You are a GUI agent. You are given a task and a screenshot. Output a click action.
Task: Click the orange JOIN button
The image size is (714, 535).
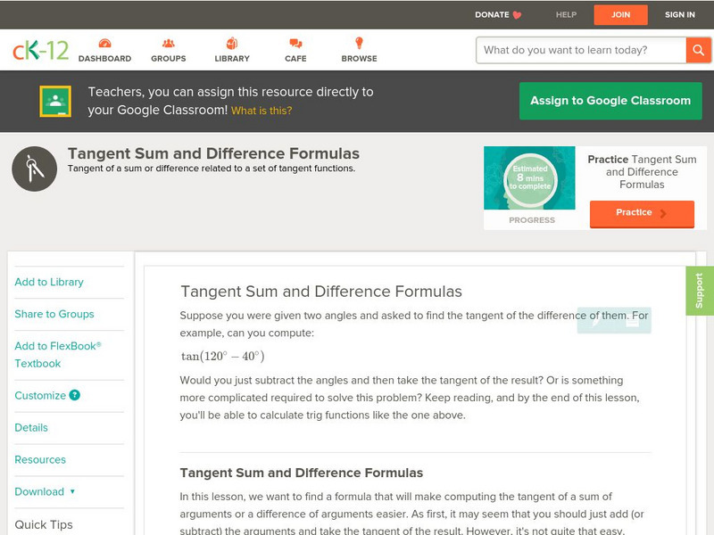click(620, 15)
